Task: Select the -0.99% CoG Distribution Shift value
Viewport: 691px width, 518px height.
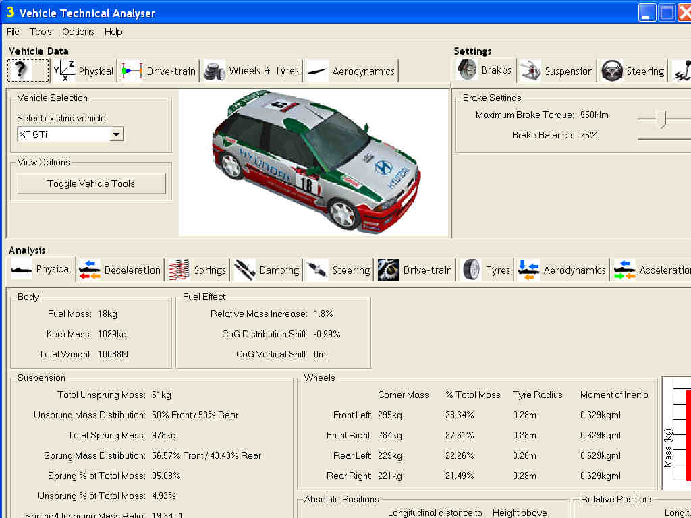Action: click(327, 335)
